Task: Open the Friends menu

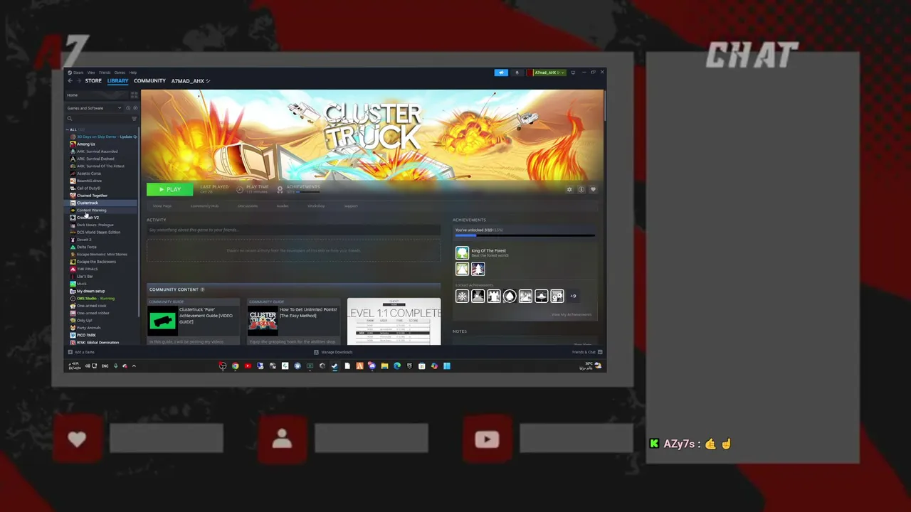Action: tap(105, 73)
